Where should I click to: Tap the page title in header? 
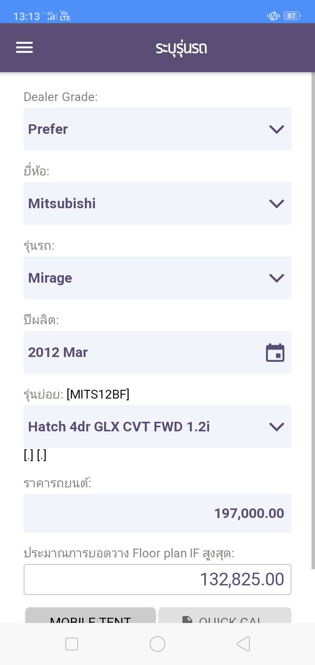tap(181, 48)
